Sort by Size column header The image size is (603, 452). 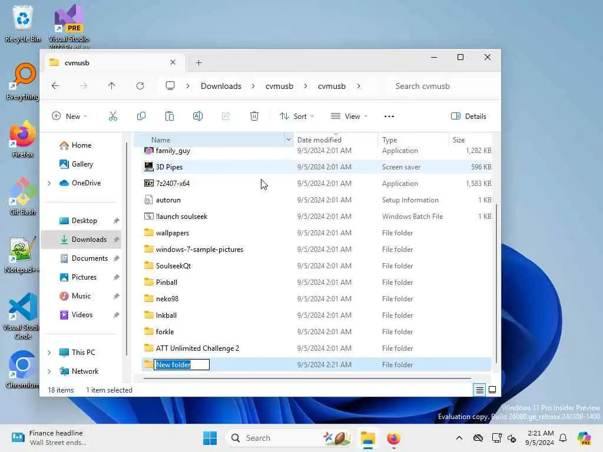pyautogui.click(x=471, y=139)
